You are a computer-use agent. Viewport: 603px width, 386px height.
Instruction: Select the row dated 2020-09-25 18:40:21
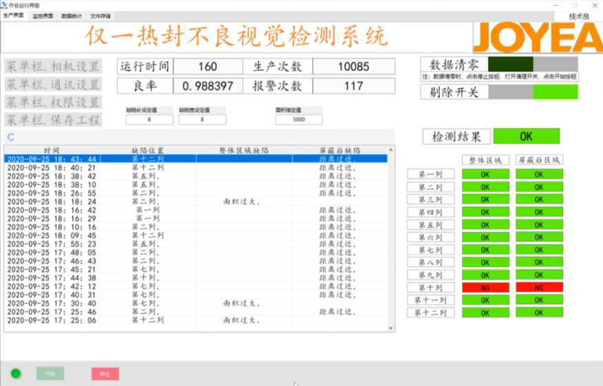point(195,168)
